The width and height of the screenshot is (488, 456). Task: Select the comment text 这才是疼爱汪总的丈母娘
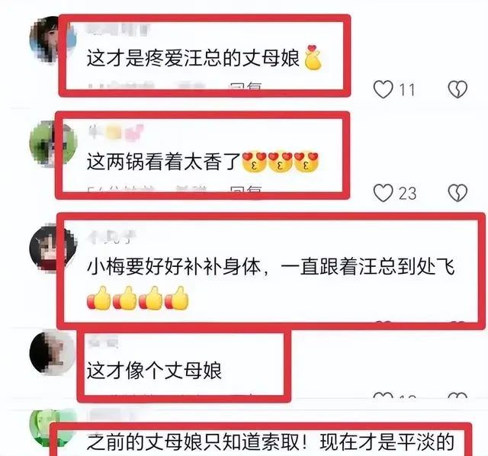coord(193,58)
